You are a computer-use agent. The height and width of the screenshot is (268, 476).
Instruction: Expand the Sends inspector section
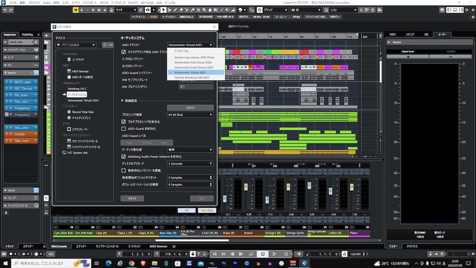click(5, 190)
